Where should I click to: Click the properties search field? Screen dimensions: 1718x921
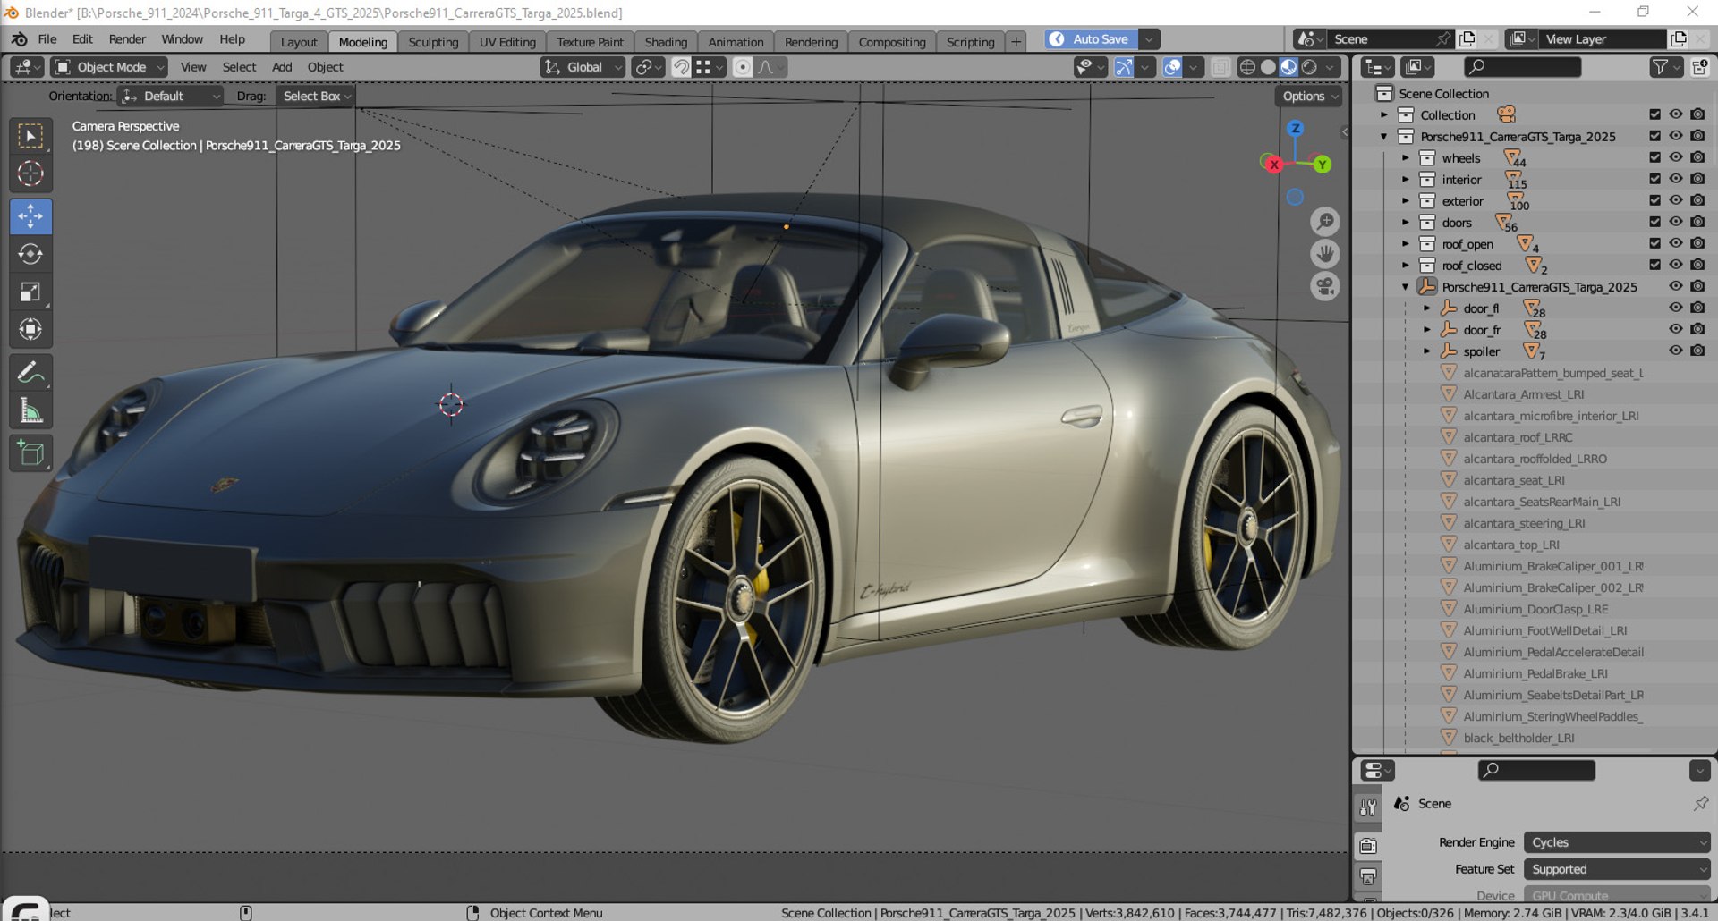[x=1536, y=770]
